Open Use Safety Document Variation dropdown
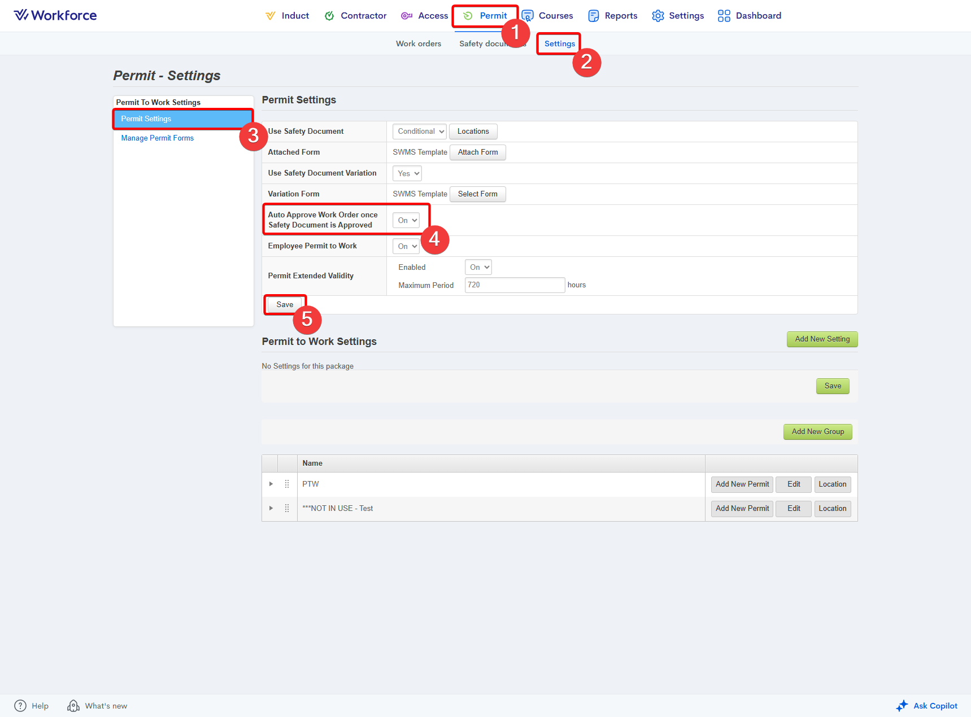Viewport: 971px width, 717px height. tap(407, 173)
